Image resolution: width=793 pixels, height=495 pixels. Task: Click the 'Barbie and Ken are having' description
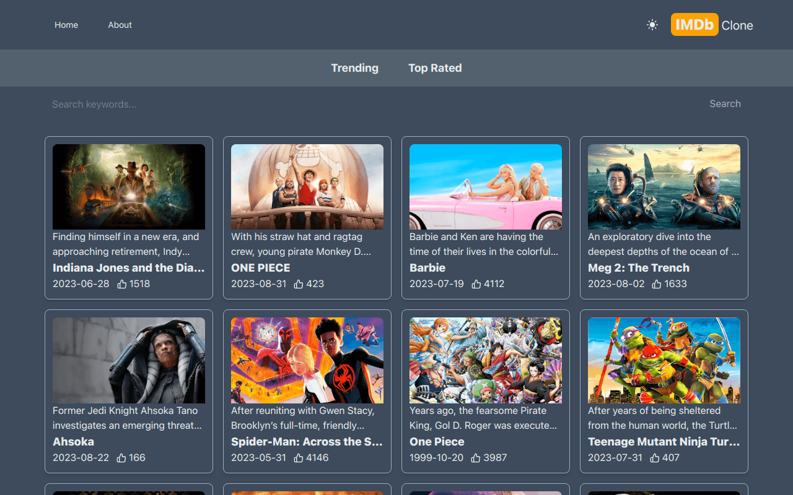click(x=486, y=244)
